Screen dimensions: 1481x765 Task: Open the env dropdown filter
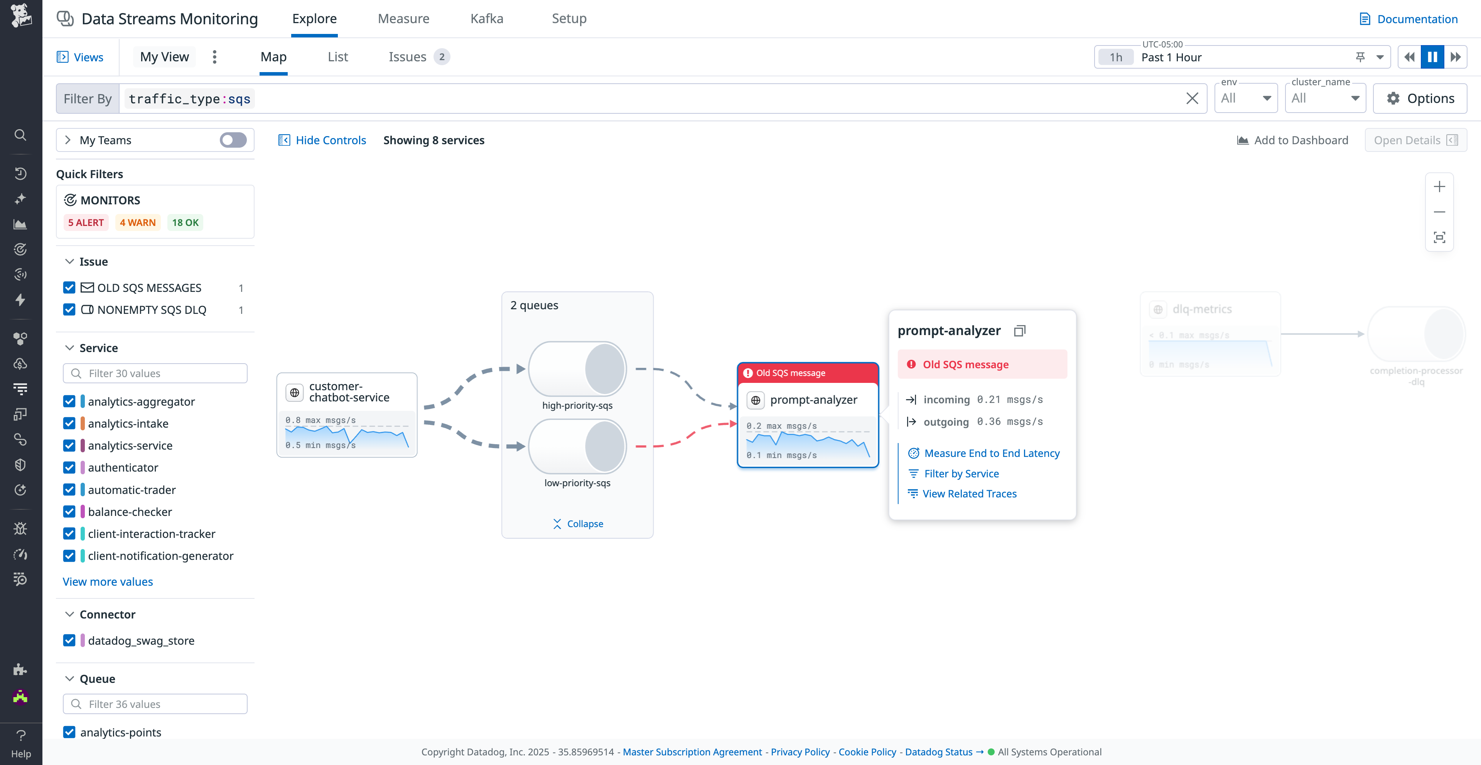[x=1246, y=98]
